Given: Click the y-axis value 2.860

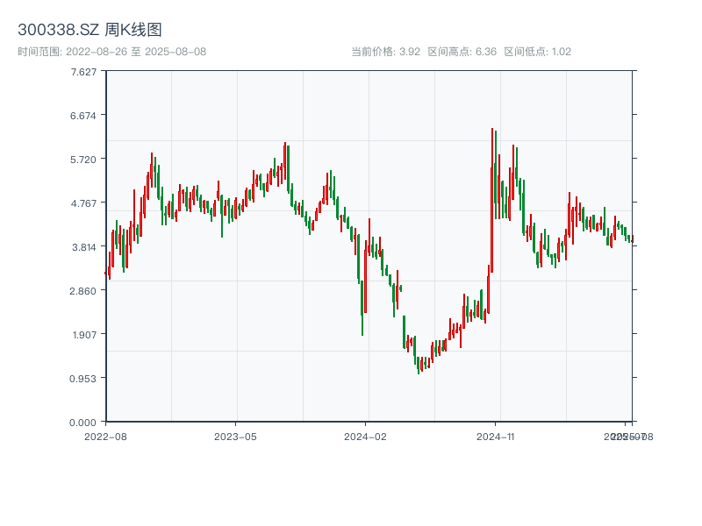Looking at the screenshot, I should click(82, 291).
